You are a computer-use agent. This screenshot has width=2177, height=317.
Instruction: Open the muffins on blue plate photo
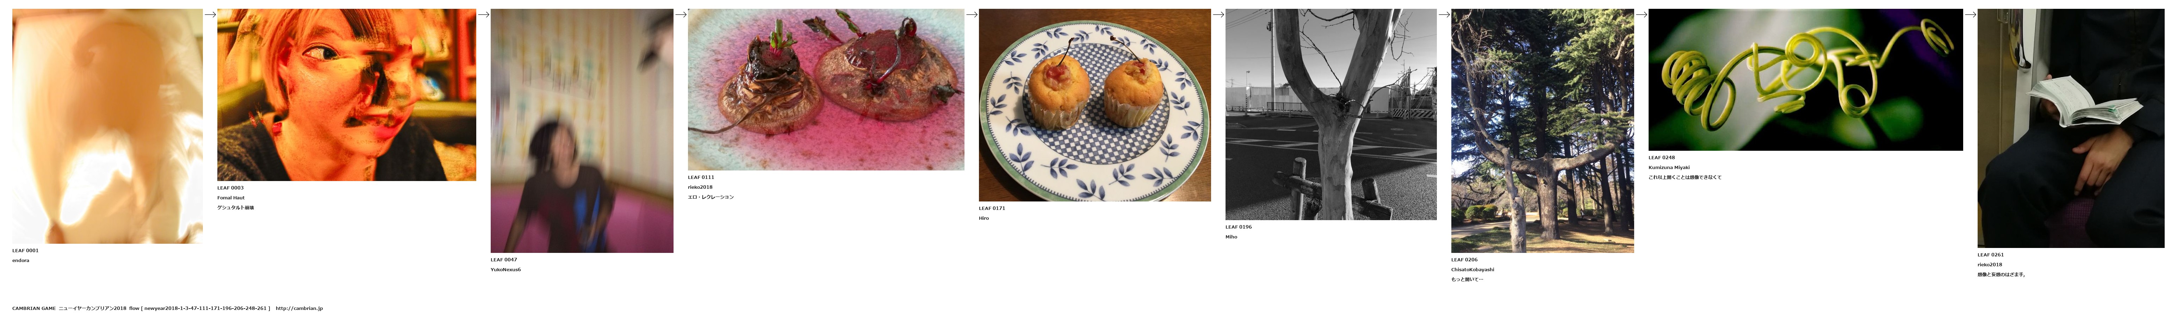point(1094,105)
